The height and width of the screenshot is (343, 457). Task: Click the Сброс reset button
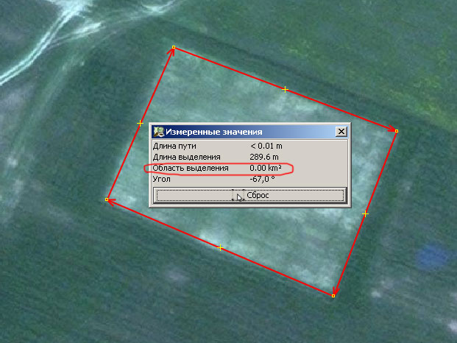pyautogui.click(x=249, y=196)
